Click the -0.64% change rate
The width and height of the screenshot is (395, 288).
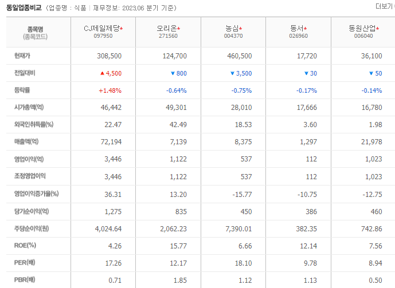[x=177, y=90]
